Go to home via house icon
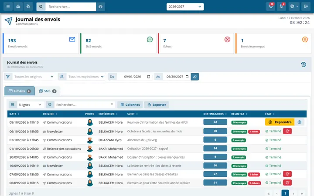Image resolution: width=314 pixels, height=196 pixels. click(x=18, y=7)
